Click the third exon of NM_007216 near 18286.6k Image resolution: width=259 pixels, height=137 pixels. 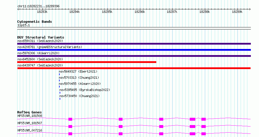pyautogui.click(x=161, y=134)
